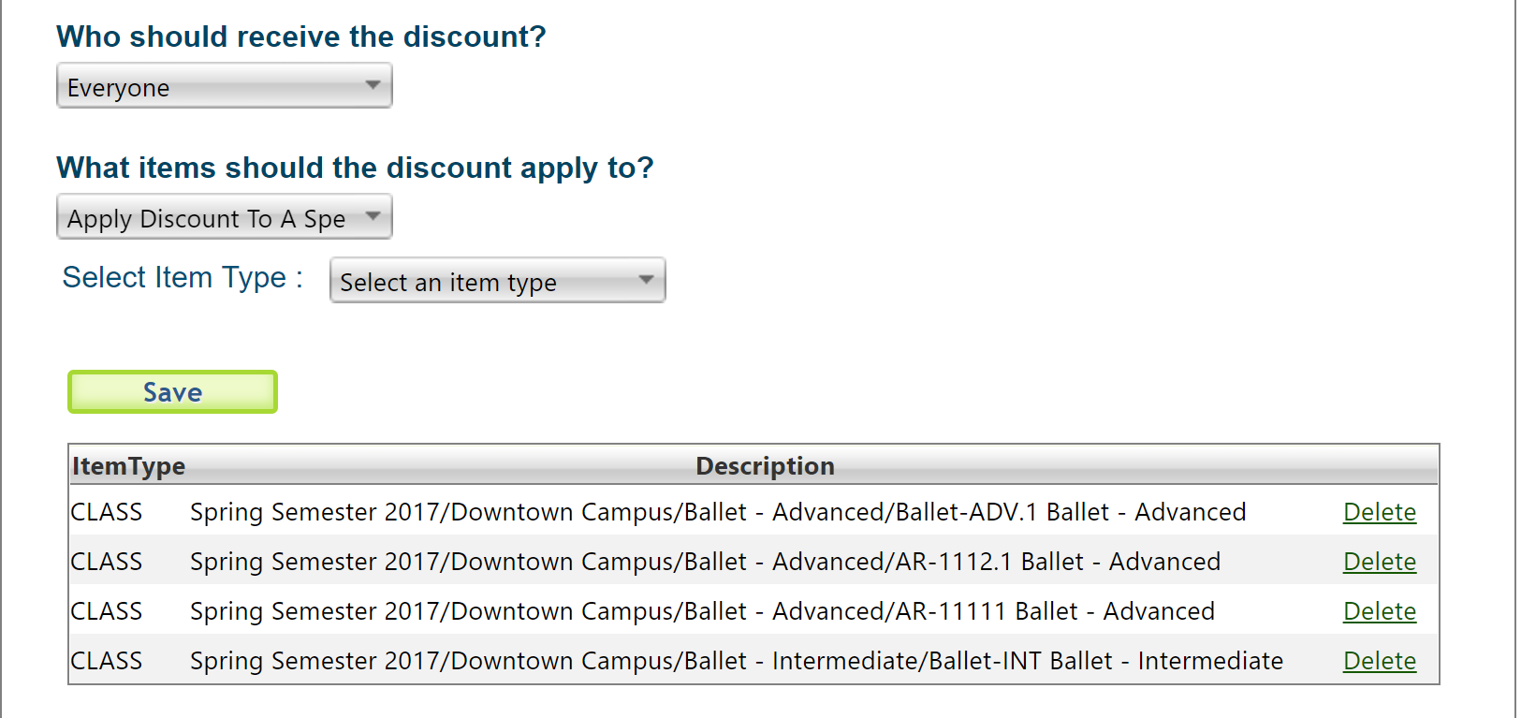The height and width of the screenshot is (718, 1521).
Task: Click the "Select Item Type :" label
Action: [x=183, y=277]
